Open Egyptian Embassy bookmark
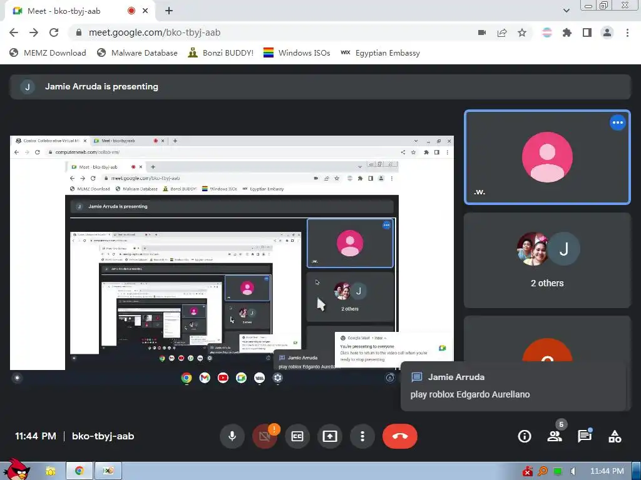Viewport: 641px width, 480px height. click(x=380, y=52)
